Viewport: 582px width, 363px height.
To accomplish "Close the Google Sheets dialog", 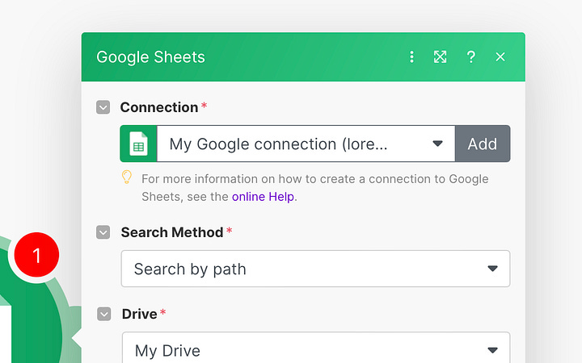I will coord(500,57).
